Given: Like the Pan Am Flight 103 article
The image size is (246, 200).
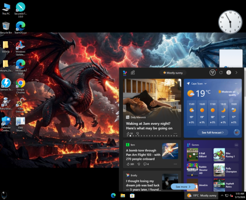Looking at the screenshot, I should point(130,164).
